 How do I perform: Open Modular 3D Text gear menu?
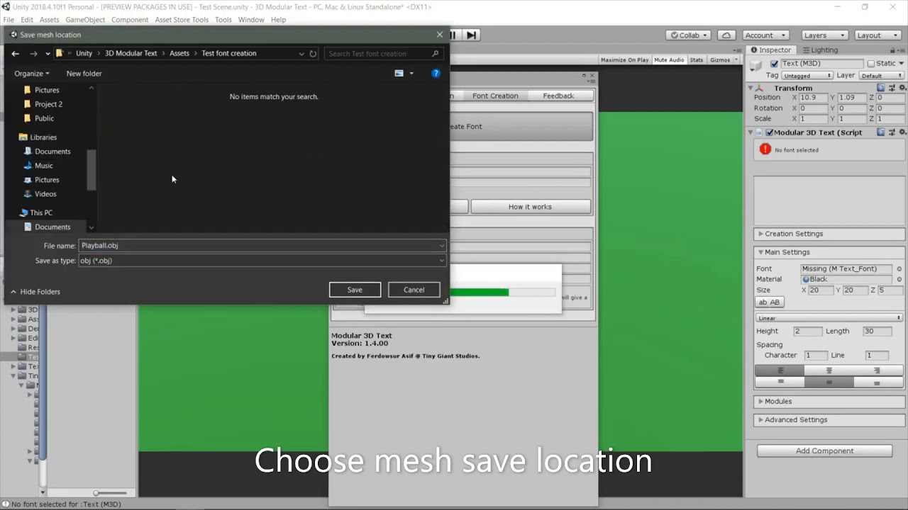point(901,132)
